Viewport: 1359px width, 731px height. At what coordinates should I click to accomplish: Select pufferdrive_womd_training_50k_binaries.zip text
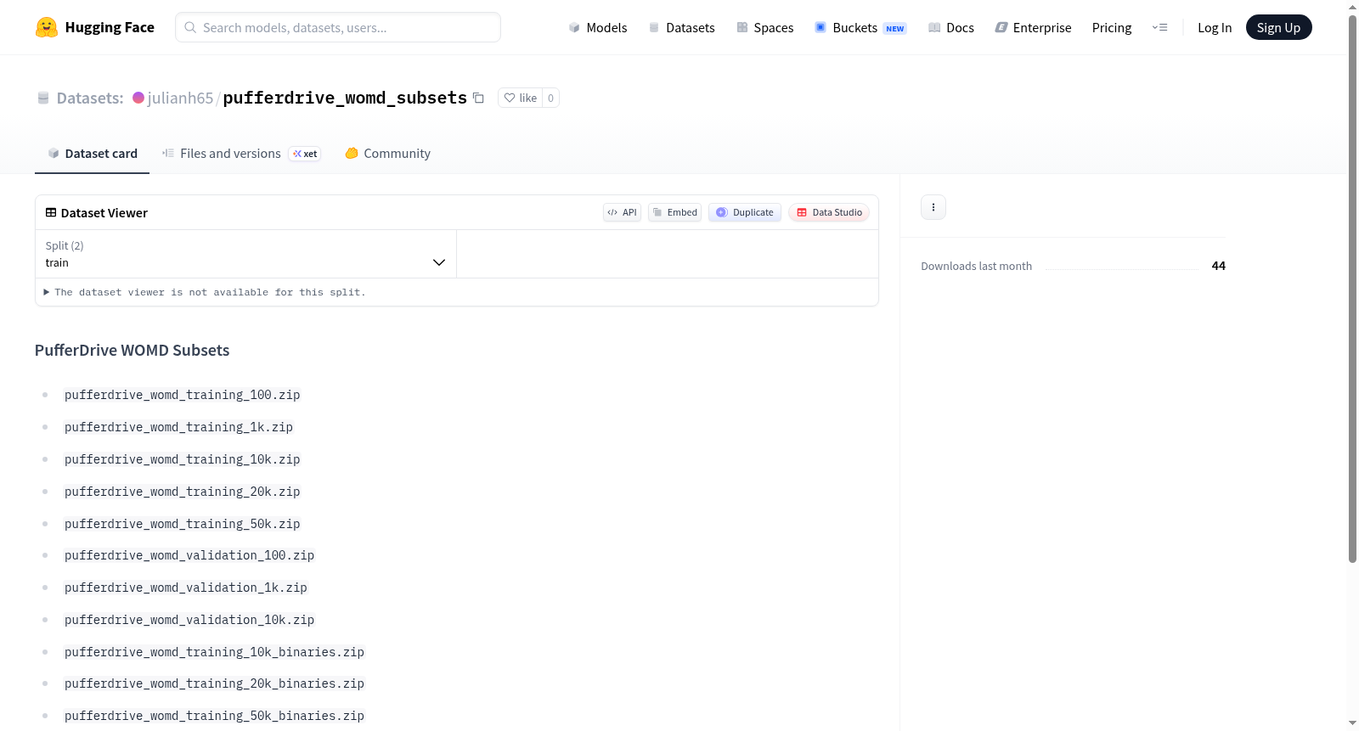tap(214, 716)
